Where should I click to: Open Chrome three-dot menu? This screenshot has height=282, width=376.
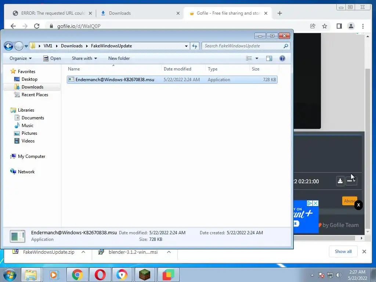pos(363,26)
